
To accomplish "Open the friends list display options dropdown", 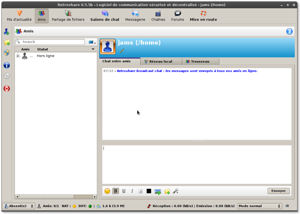I will (x=92, y=42).
